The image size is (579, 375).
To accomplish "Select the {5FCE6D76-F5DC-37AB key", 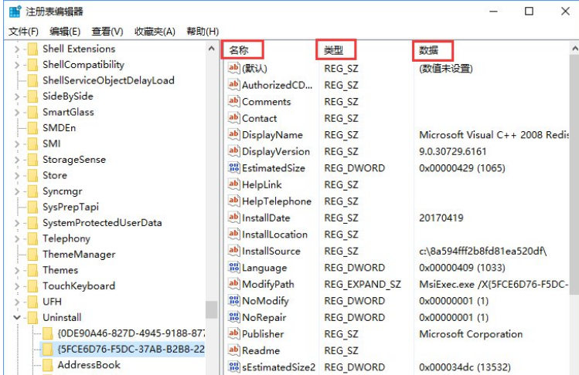I will (131, 350).
